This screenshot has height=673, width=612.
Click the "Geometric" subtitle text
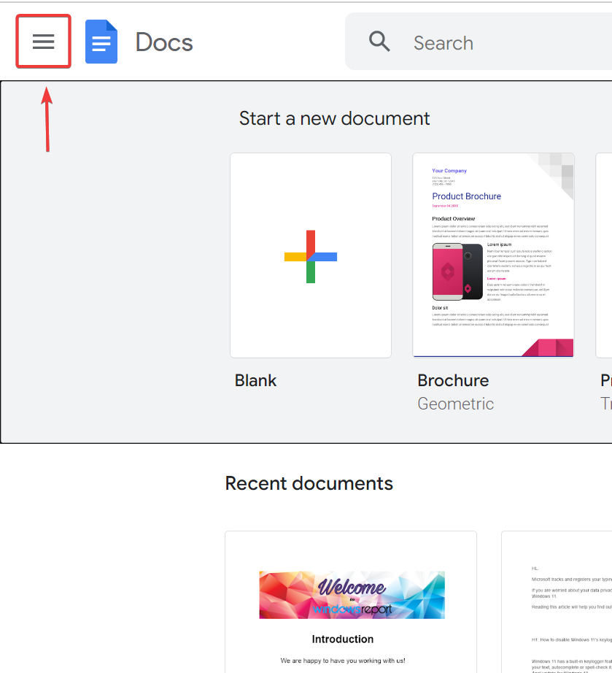(x=455, y=404)
